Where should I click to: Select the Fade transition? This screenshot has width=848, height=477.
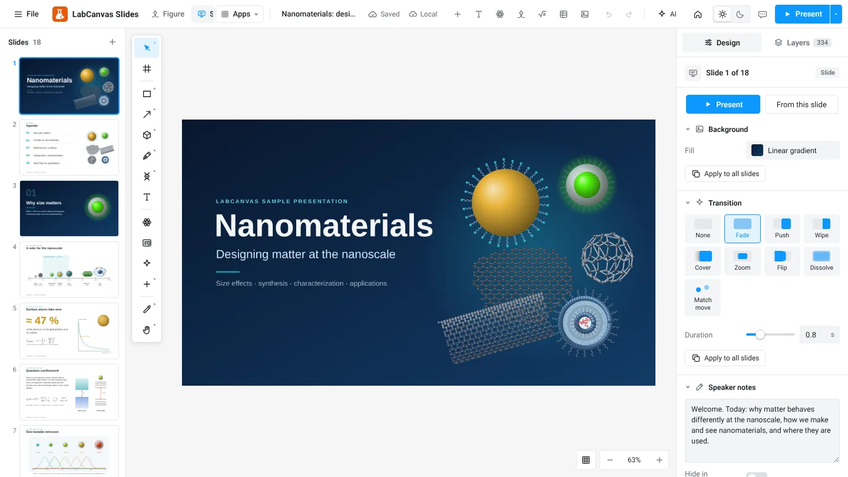743,228
